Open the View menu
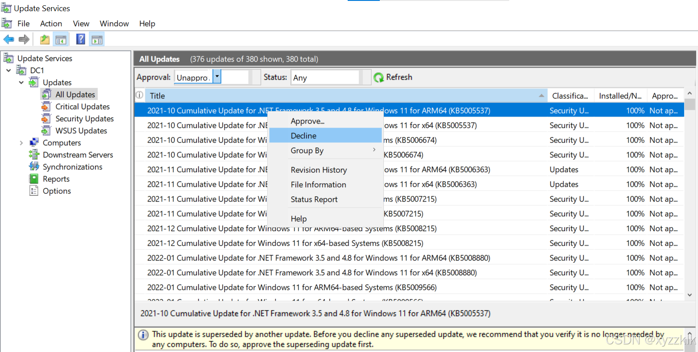 (x=81, y=24)
